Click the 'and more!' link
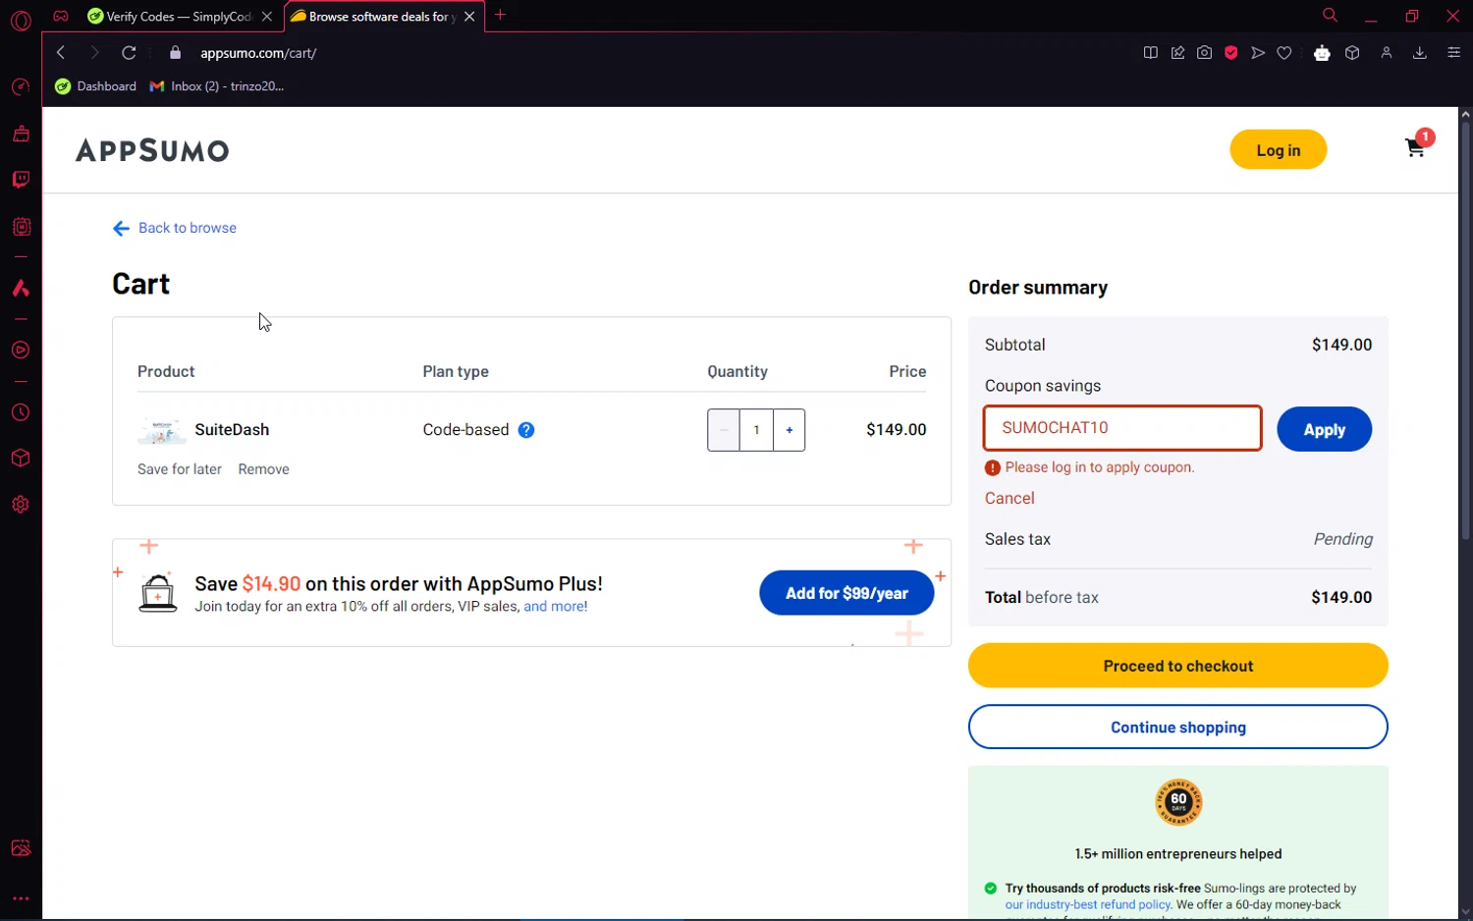 click(556, 607)
